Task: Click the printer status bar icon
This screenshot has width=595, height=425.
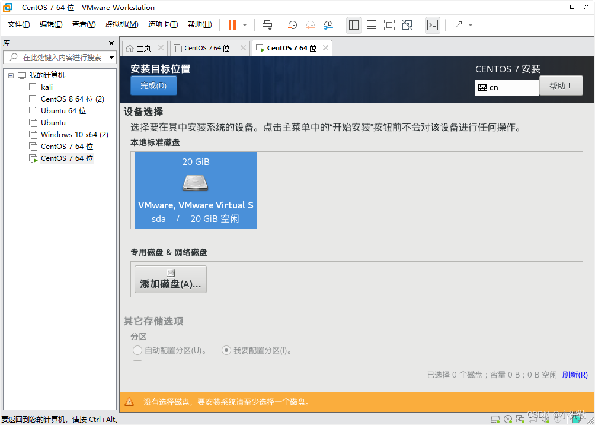Action: (x=533, y=419)
